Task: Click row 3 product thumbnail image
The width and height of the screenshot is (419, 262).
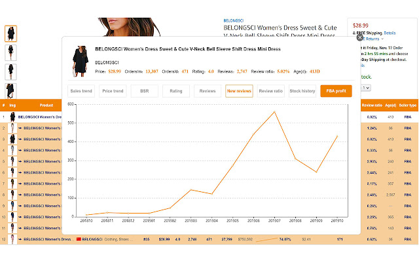Action: (12, 139)
